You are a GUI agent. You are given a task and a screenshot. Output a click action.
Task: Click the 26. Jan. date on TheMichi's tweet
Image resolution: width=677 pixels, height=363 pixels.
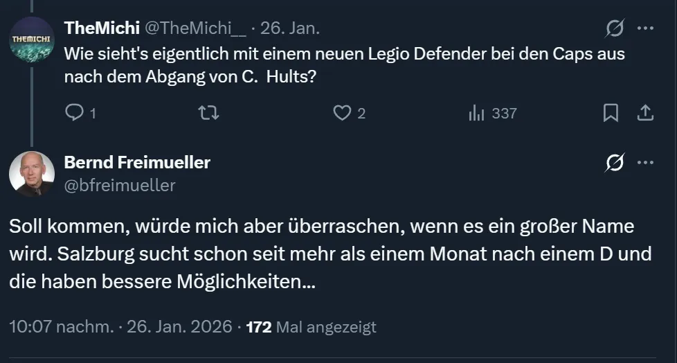pos(290,28)
